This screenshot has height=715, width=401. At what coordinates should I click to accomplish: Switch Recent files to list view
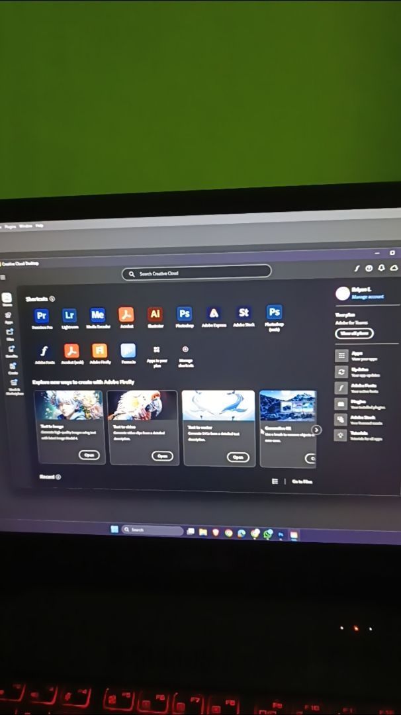[x=275, y=481]
